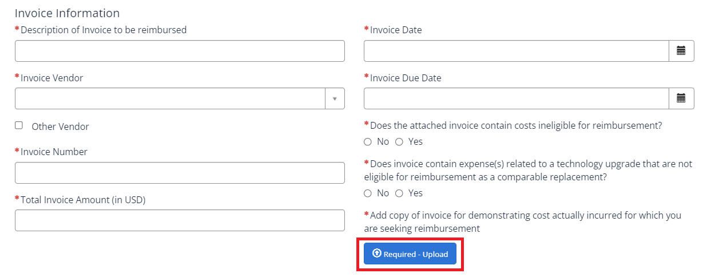
Task: Click inside the Invoice Vendor combo box
Action: point(170,98)
